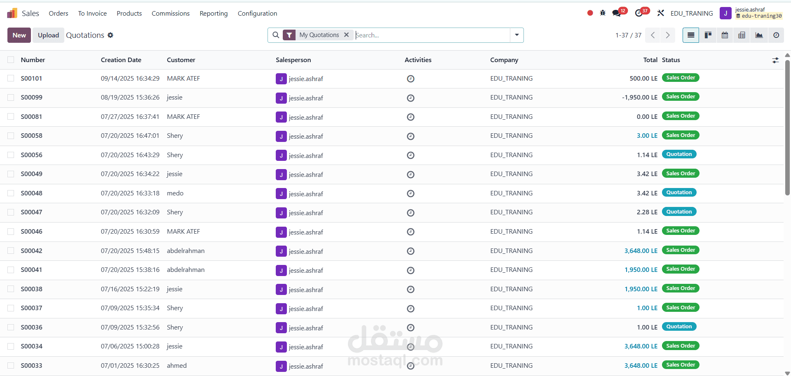Image resolution: width=791 pixels, height=376 pixels.
Task: Switch to calendar view
Action: (725, 35)
